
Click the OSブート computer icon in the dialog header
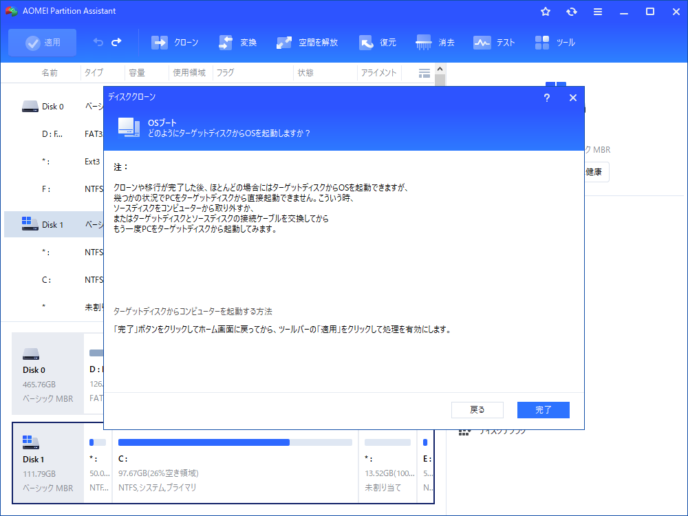tap(129, 127)
